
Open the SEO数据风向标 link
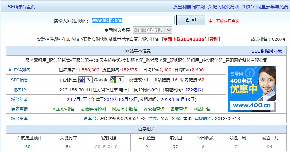[267, 51]
